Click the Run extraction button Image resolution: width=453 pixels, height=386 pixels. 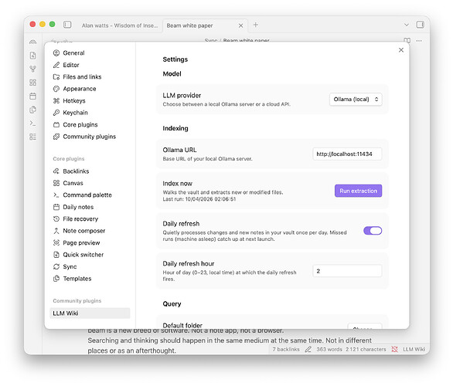pos(358,191)
